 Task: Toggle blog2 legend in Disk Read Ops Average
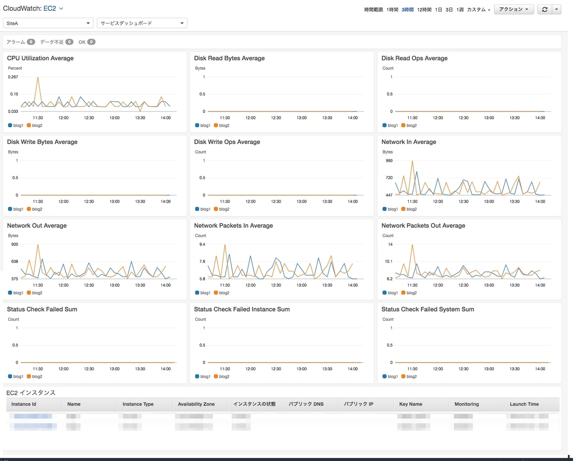click(x=409, y=125)
